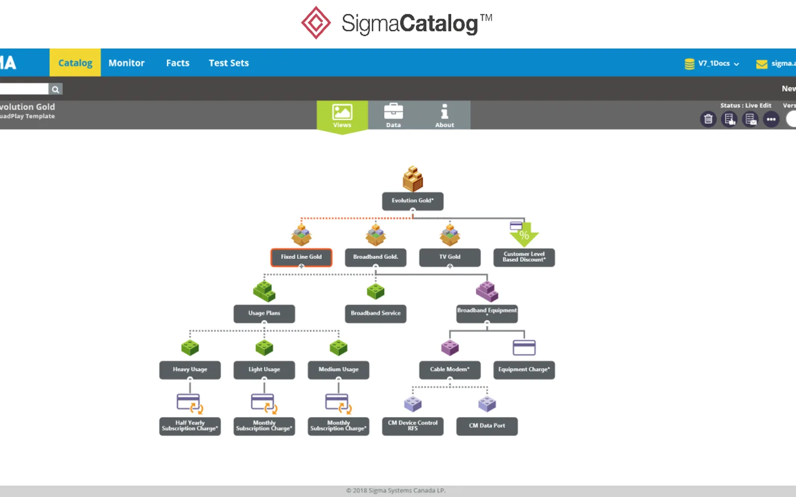Image resolution: width=796 pixels, height=497 pixels.
Task: Click the Evolution Gold package icon
Action: [x=412, y=179]
